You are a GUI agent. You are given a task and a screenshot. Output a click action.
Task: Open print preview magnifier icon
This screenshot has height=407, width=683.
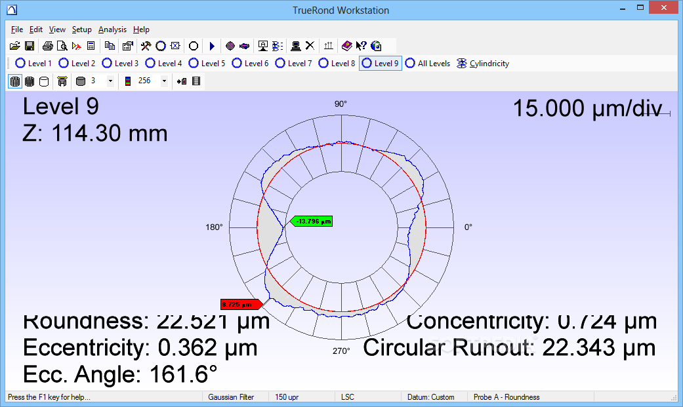(x=62, y=46)
